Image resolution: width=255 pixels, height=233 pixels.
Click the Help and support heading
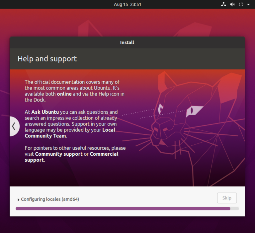coord(47,59)
